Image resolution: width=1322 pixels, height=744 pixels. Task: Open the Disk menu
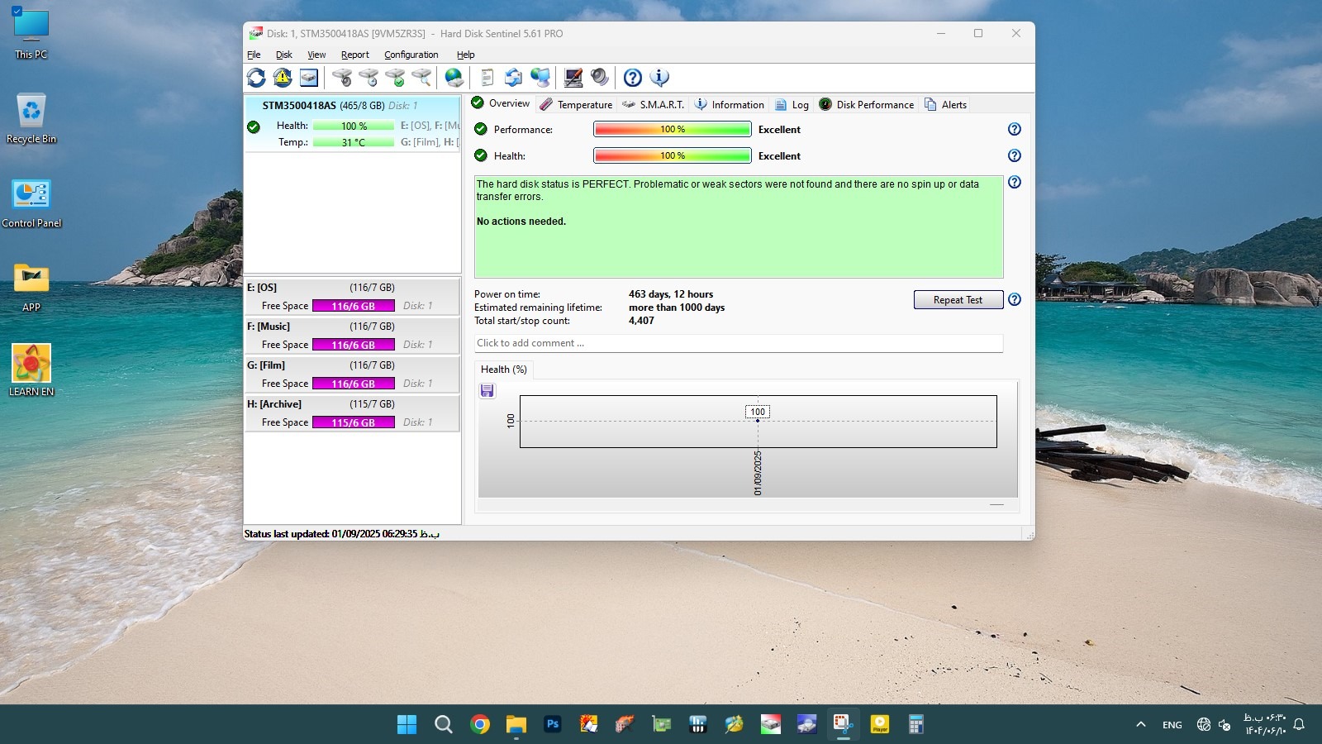coord(284,55)
